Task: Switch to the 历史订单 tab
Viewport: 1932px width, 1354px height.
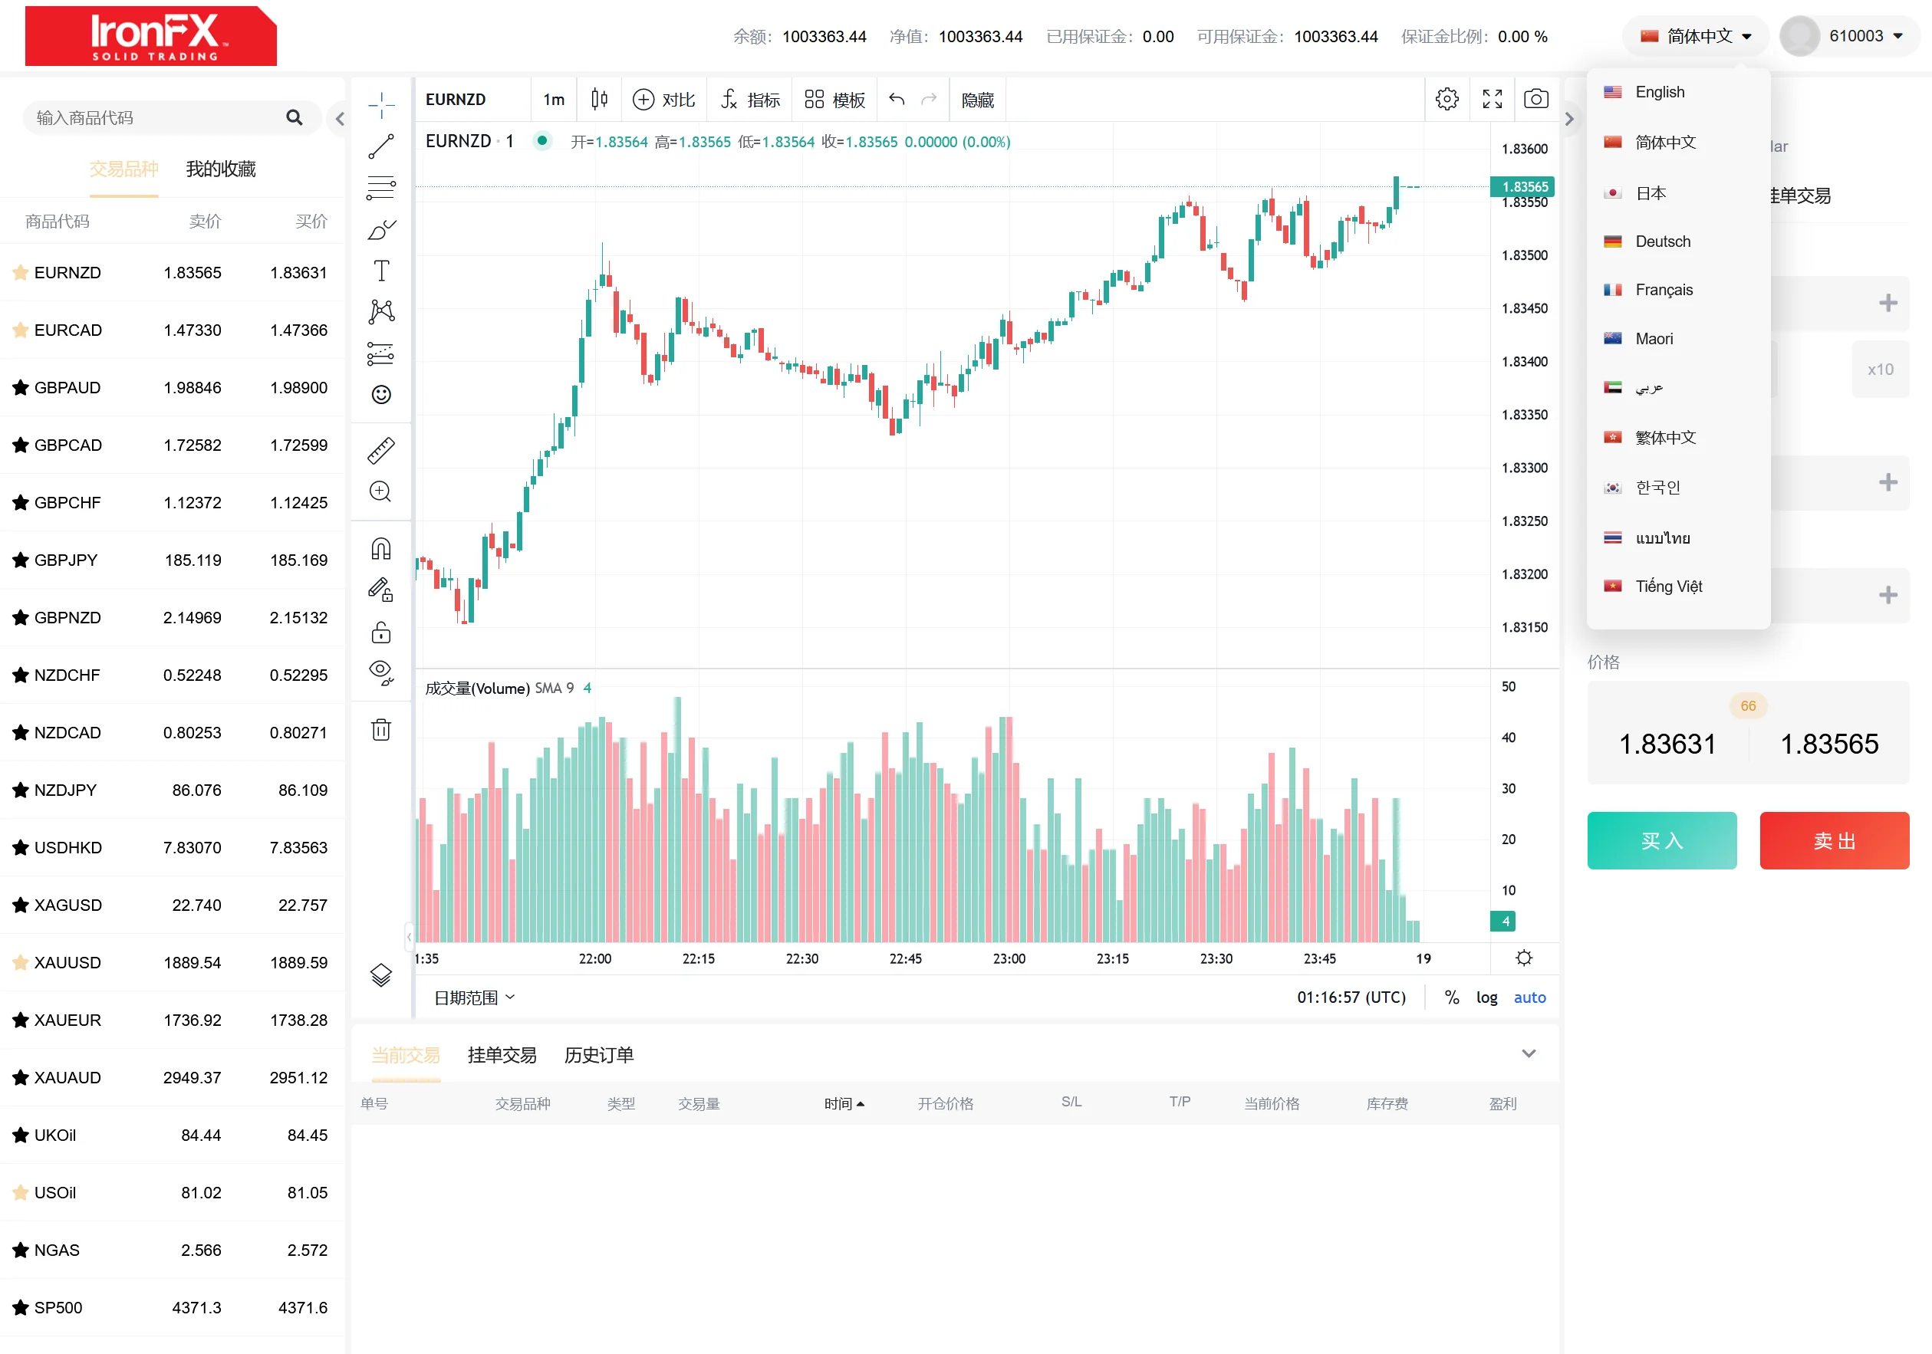Action: (598, 1055)
